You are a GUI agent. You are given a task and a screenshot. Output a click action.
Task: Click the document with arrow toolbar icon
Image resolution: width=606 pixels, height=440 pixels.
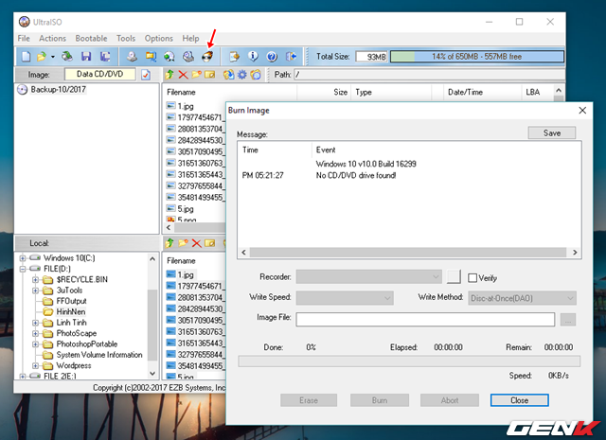pos(234,57)
